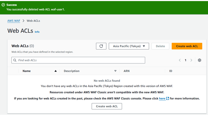Click the ARN column header
The width and height of the screenshot is (208, 115).
pos(127,71)
